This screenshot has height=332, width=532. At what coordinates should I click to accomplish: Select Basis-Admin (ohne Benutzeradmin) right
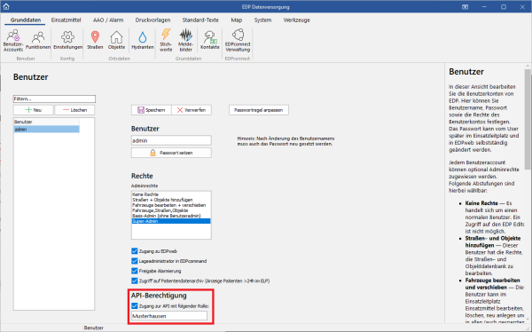[171, 216]
